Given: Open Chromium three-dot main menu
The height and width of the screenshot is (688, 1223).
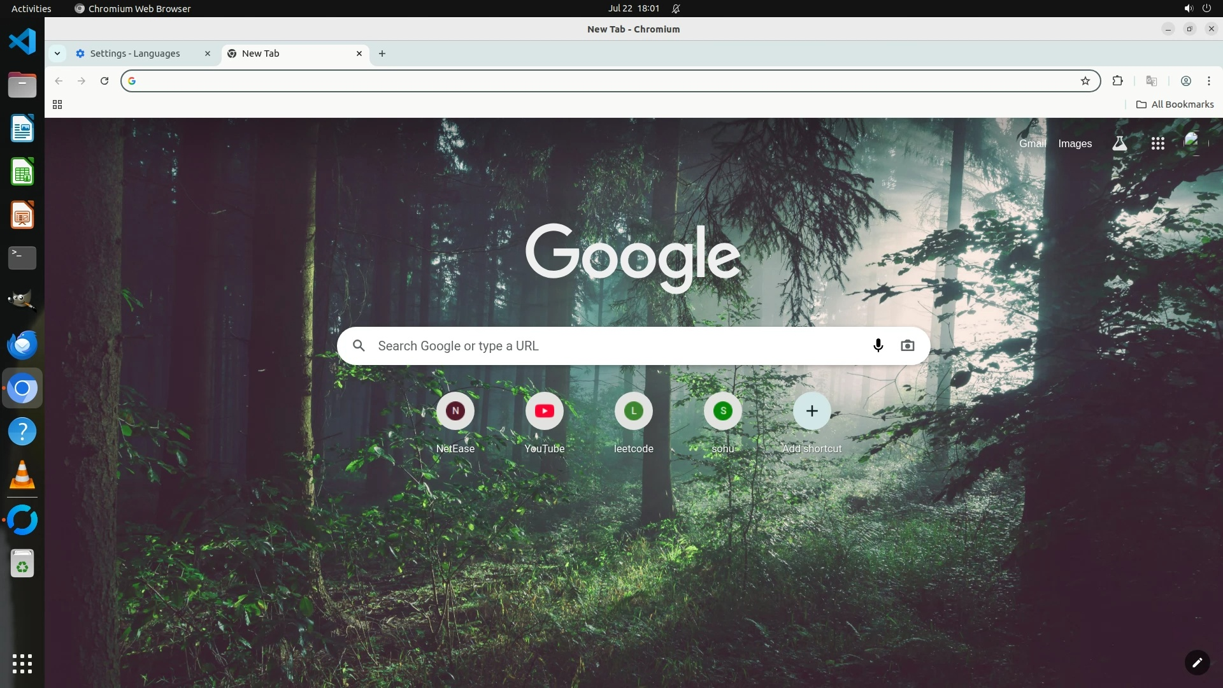Looking at the screenshot, I should point(1208,81).
